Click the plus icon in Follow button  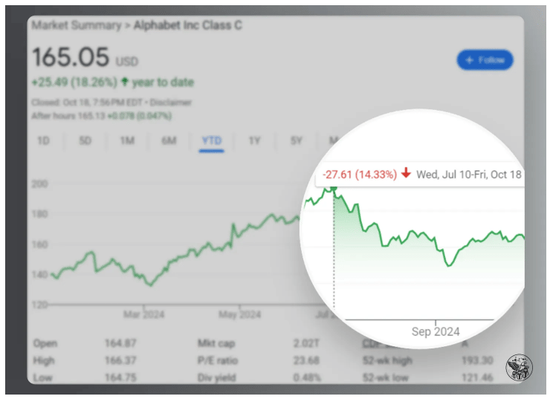tap(469, 60)
